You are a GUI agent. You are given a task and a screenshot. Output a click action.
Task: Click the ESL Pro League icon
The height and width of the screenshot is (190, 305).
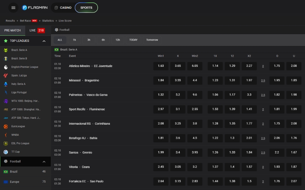click(x=6, y=144)
